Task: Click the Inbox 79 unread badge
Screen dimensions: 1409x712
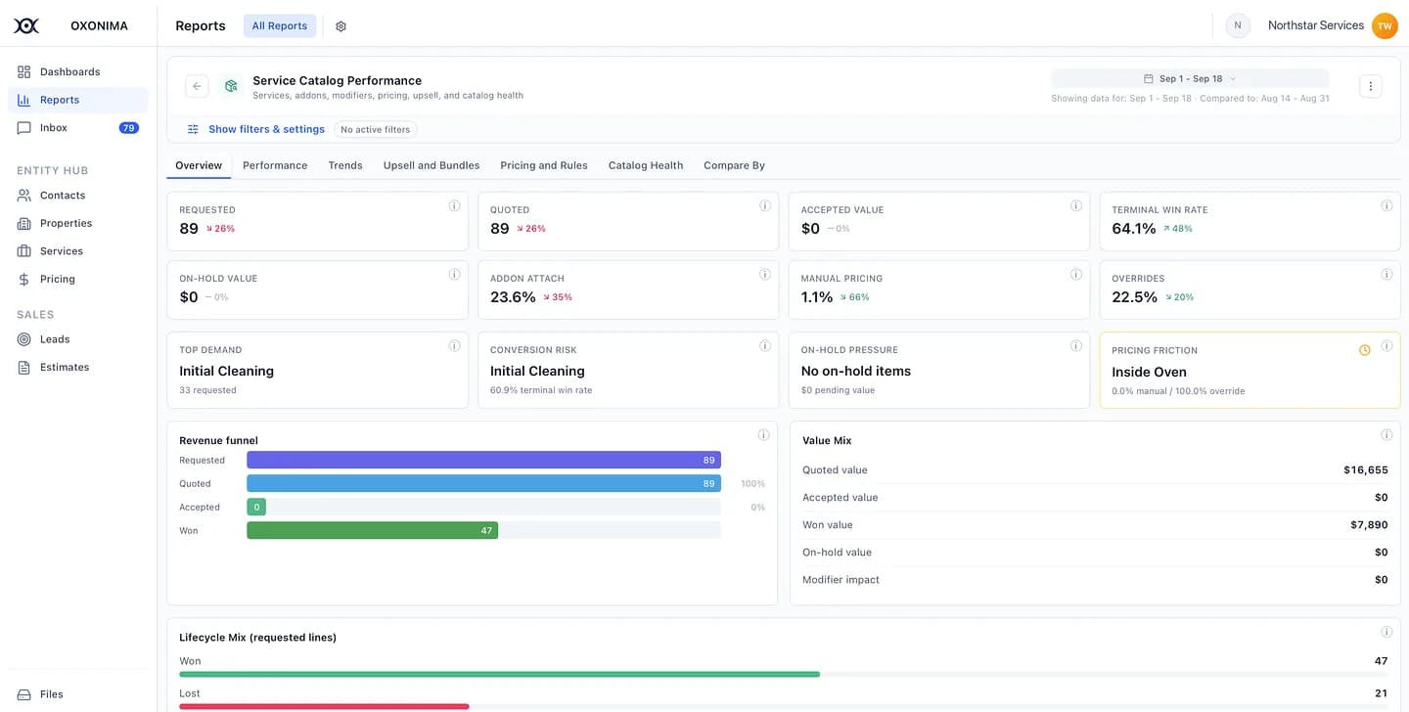Action: tap(128, 127)
